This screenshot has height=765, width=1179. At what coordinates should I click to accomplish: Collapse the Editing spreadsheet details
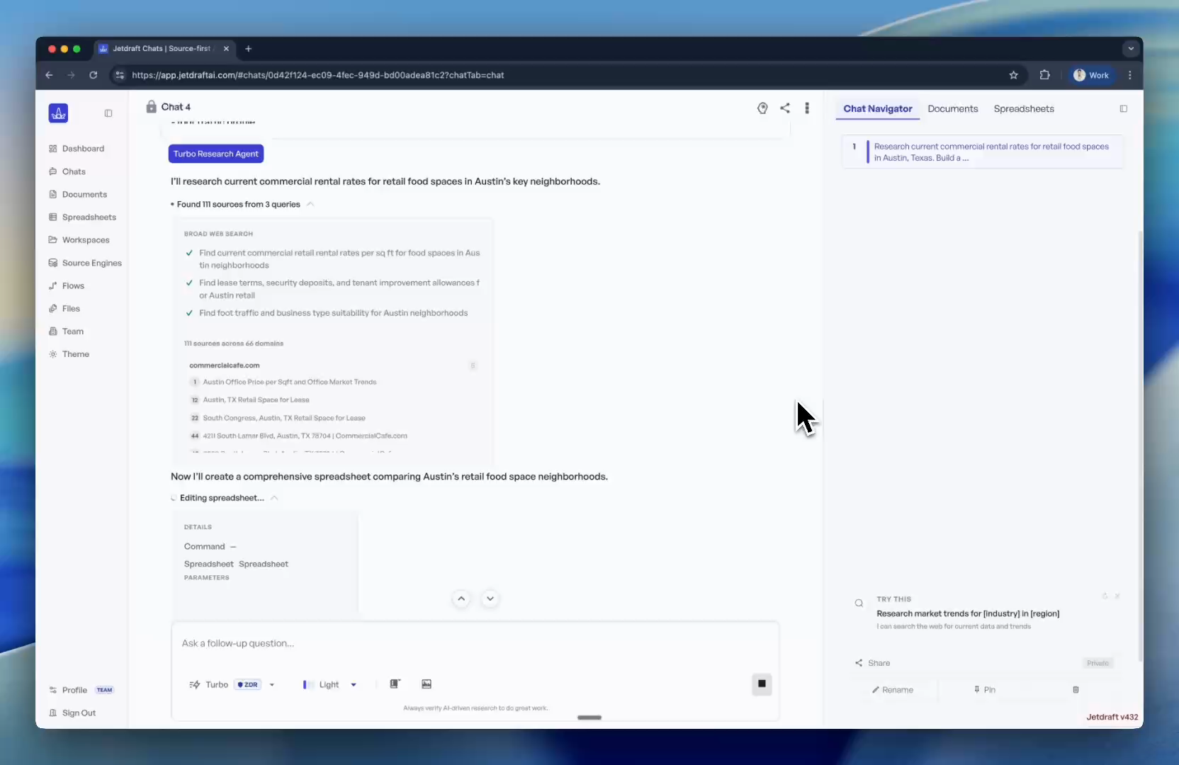274,498
